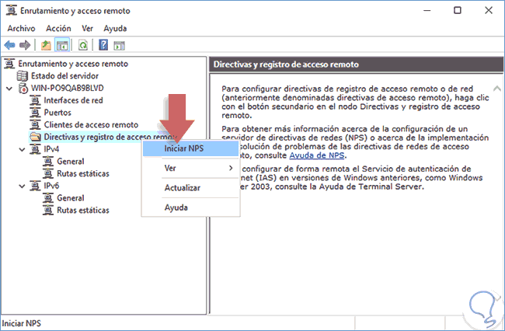Screen dimensions: 505x331
Task: Click Iniciar NPS status bar text
Action: pyautogui.click(x=22, y=323)
